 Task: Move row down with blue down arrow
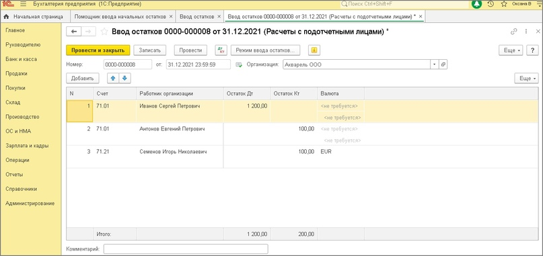click(x=124, y=78)
